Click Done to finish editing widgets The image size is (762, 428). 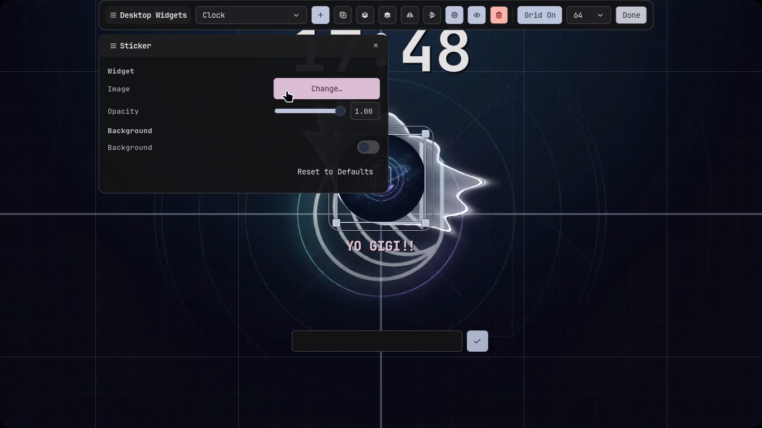(631, 15)
